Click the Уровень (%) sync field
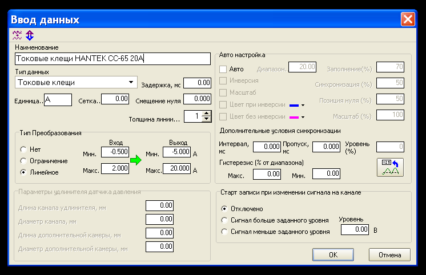Image resolution: width=426 pixels, height=275 pixels. coord(390,147)
